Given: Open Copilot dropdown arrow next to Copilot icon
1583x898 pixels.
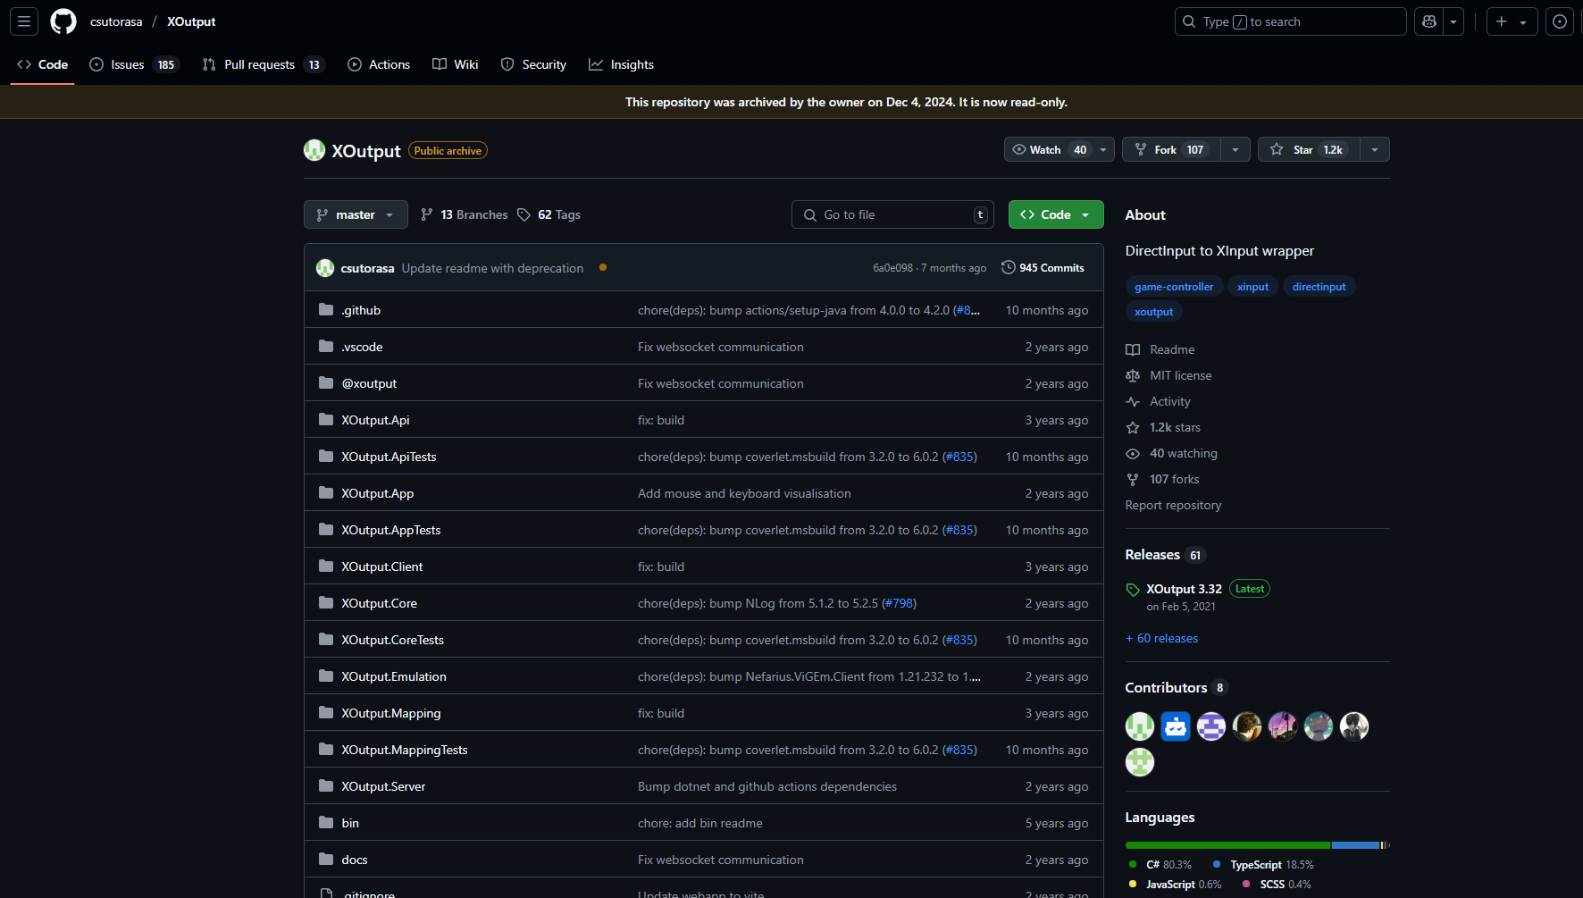Looking at the screenshot, I should (x=1454, y=21).
